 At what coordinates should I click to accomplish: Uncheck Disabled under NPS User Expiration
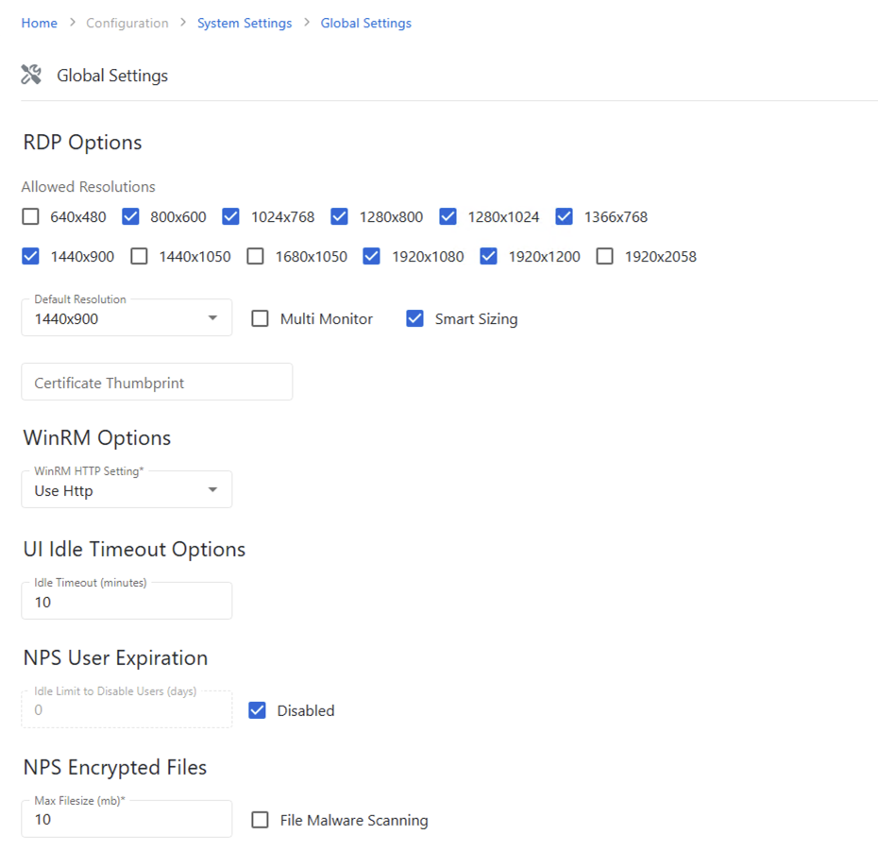coord(258,710)
